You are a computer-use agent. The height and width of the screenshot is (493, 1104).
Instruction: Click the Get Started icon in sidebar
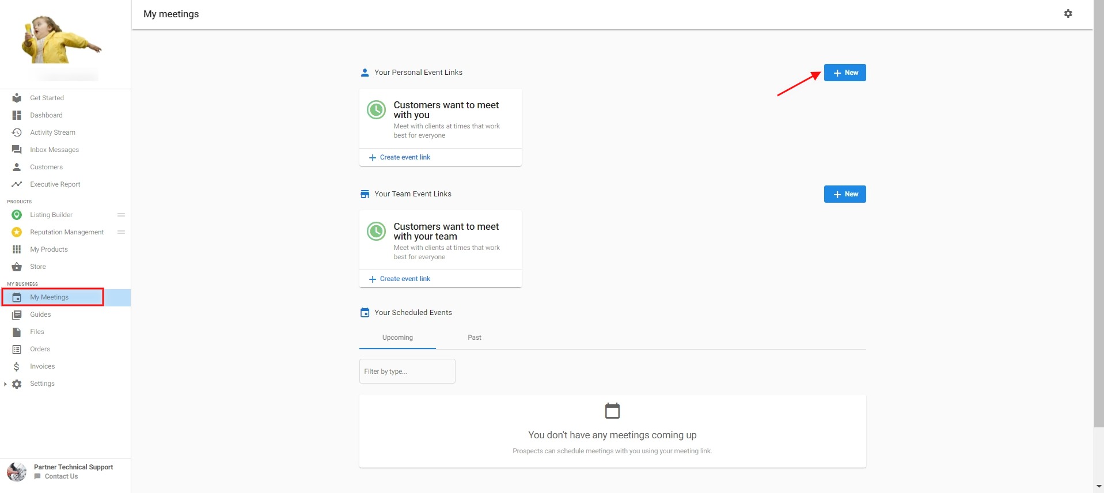[17, 98]
